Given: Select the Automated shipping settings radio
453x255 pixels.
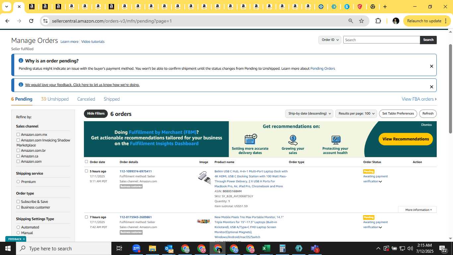Looking at the screenshot, I should [x=18, y=227].
